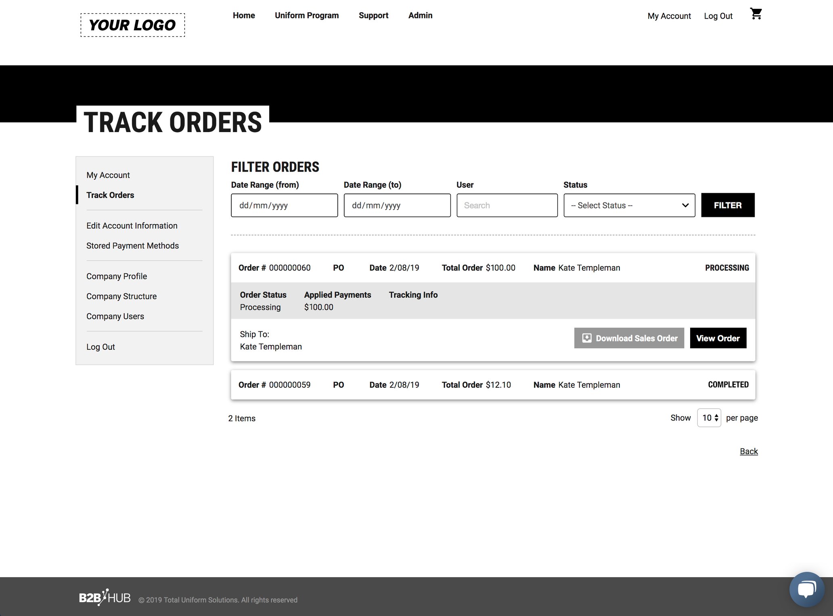Click the PROCESSING status label
This screenshot has width=833, height=616.
tap(727, 268)
